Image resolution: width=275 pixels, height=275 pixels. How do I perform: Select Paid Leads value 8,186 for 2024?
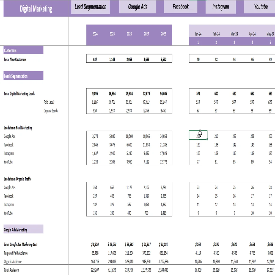pyautogui.click(x=95, y=102)
